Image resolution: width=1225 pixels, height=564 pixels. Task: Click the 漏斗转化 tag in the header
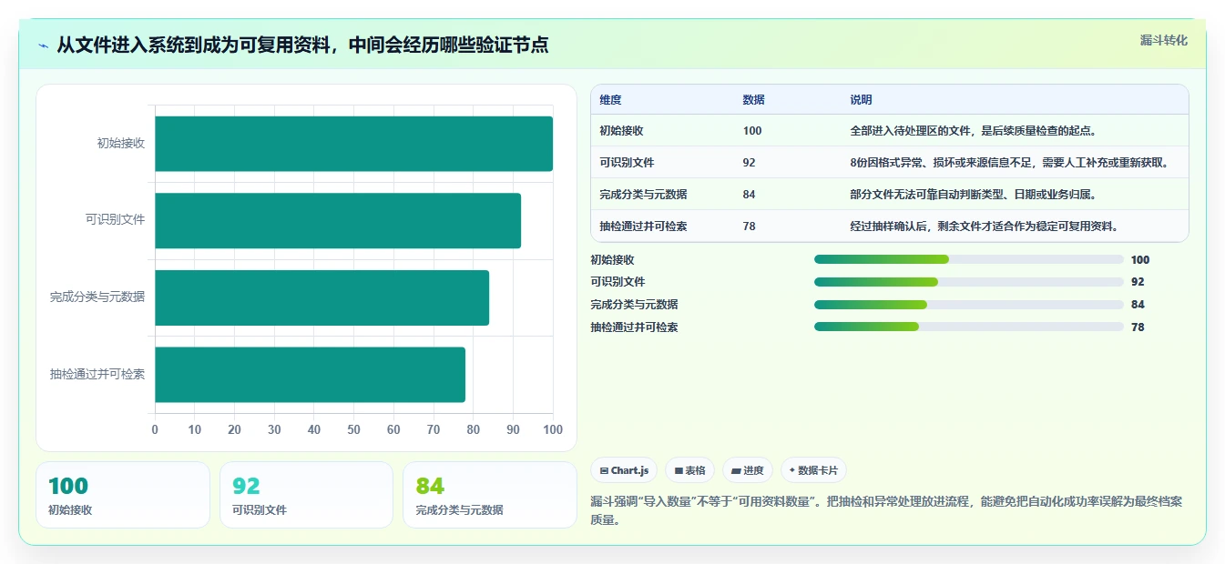[x=1163, y=40]
